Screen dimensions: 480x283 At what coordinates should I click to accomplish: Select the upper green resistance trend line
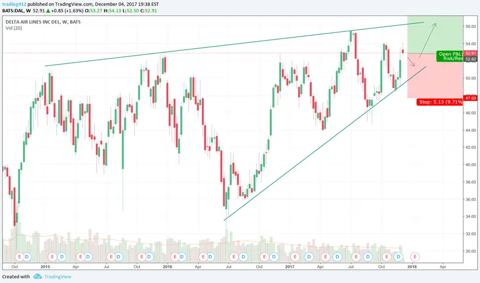[234, 44]
